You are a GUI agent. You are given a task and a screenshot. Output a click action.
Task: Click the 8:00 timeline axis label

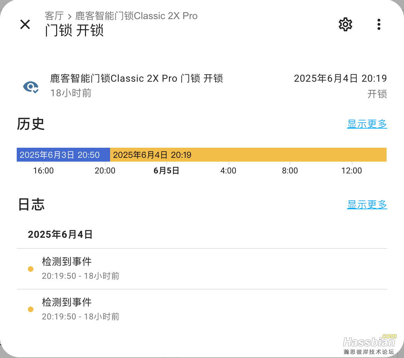tap(290, 171)
